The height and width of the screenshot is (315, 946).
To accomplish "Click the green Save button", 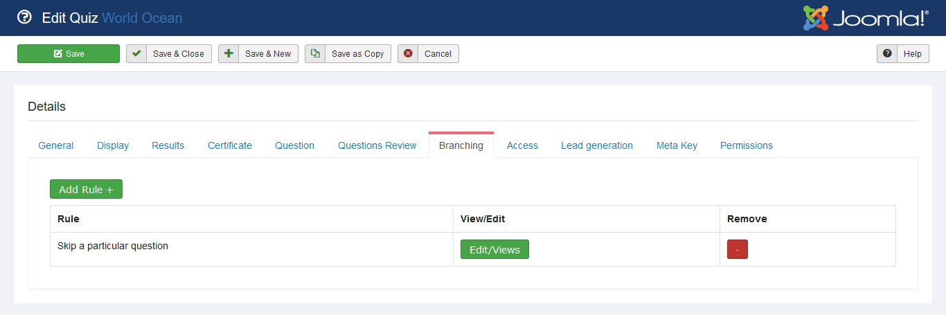I will [69, 54].
